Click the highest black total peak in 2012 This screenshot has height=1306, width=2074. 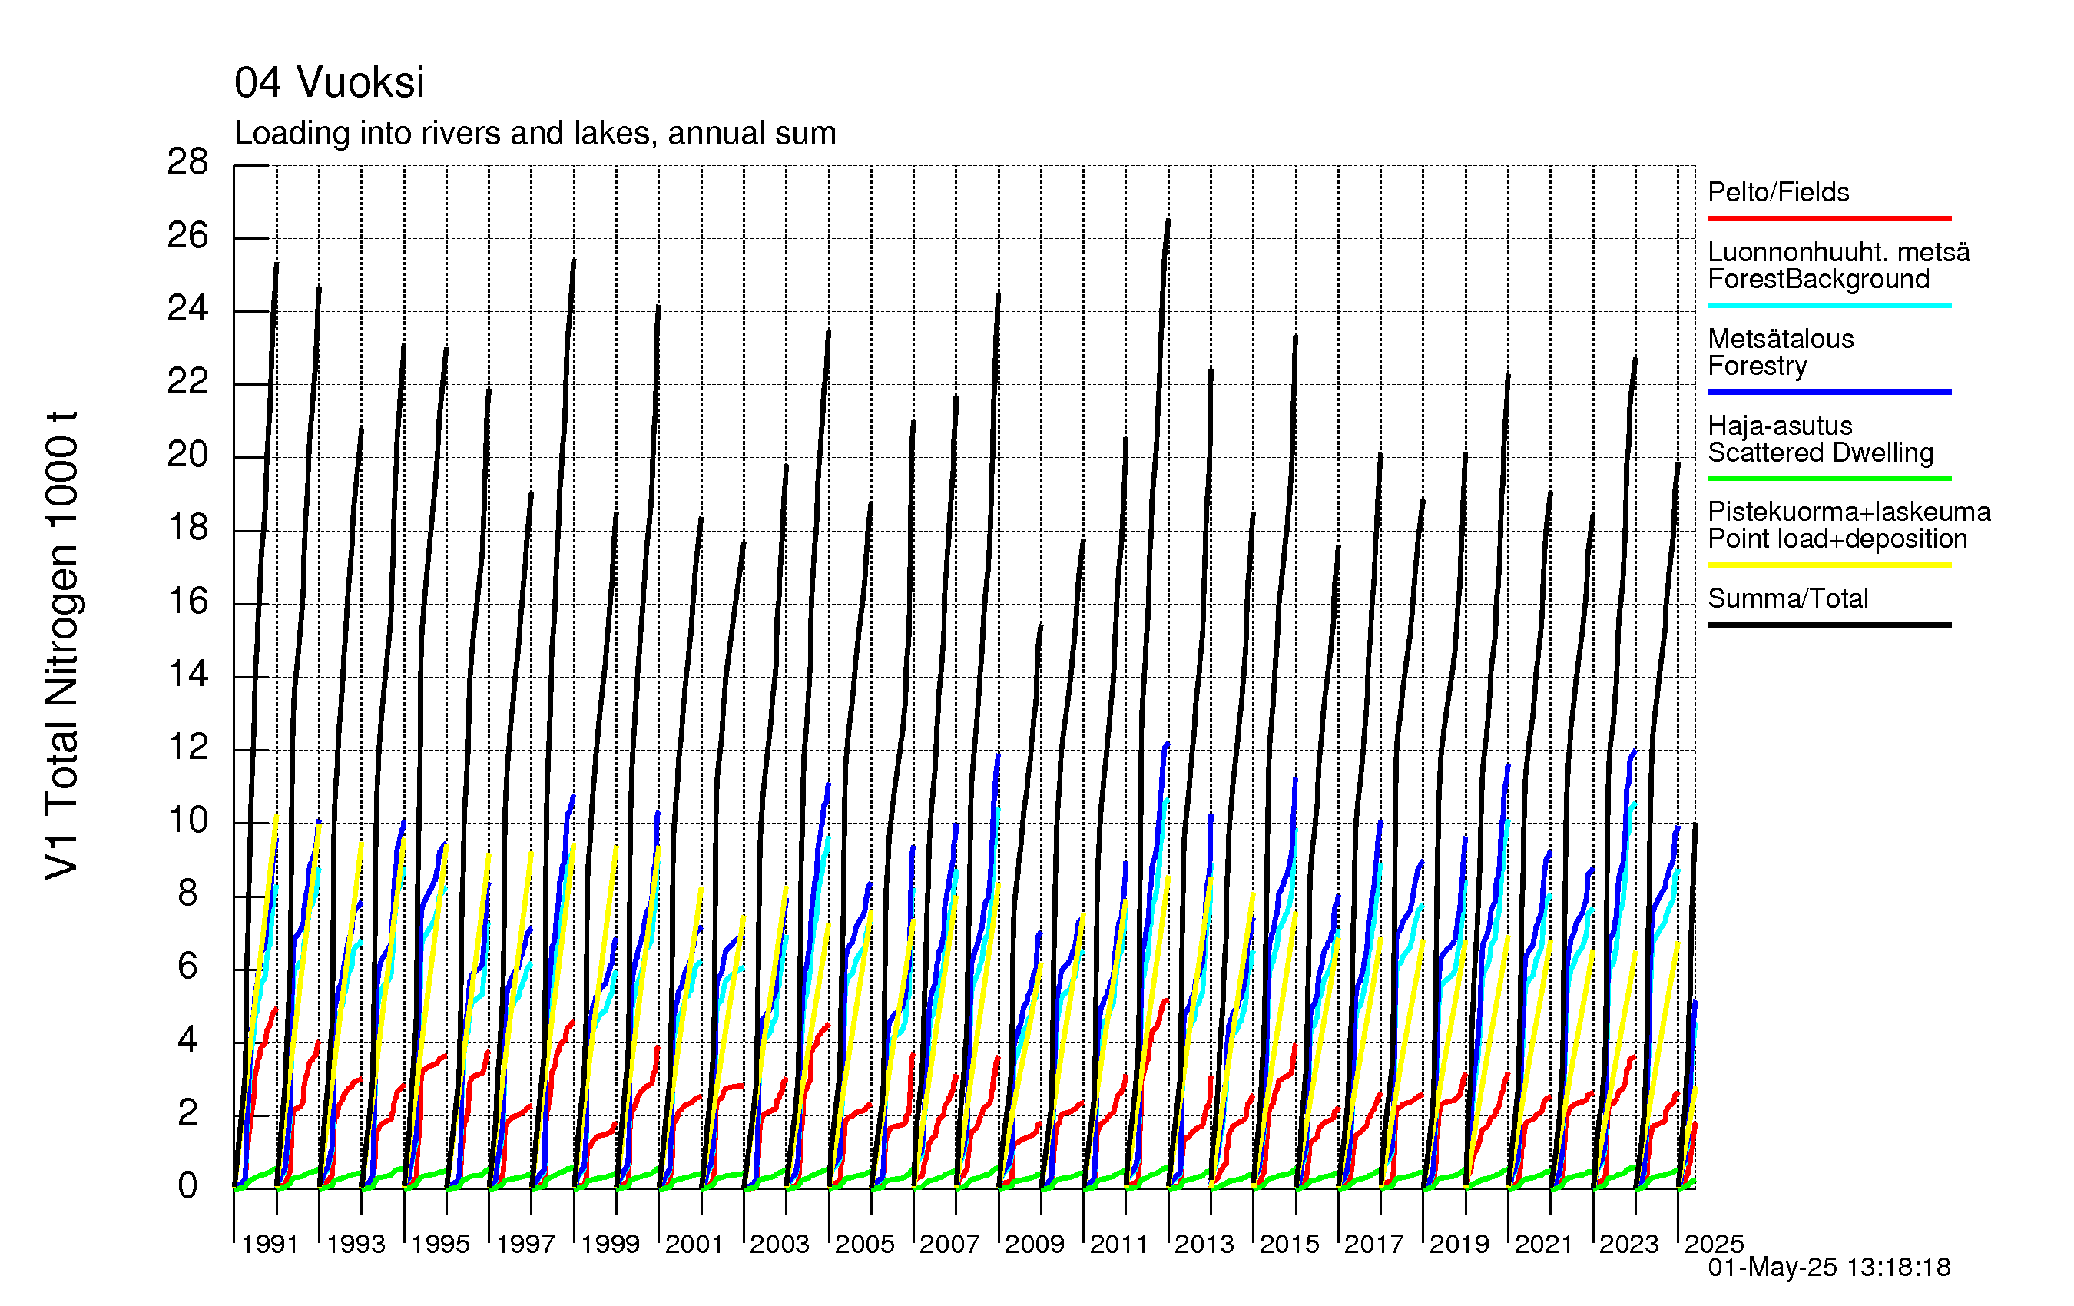coord(1168,221)
